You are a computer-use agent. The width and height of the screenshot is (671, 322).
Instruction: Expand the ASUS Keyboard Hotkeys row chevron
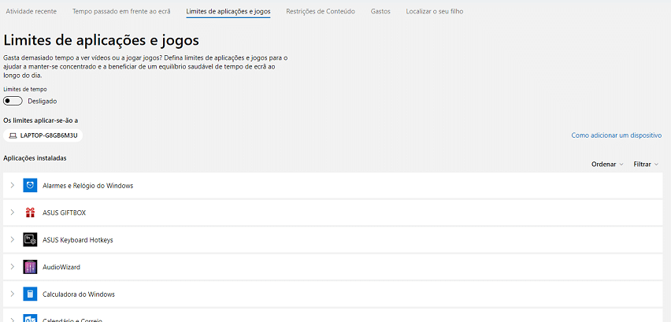(13, 240)
